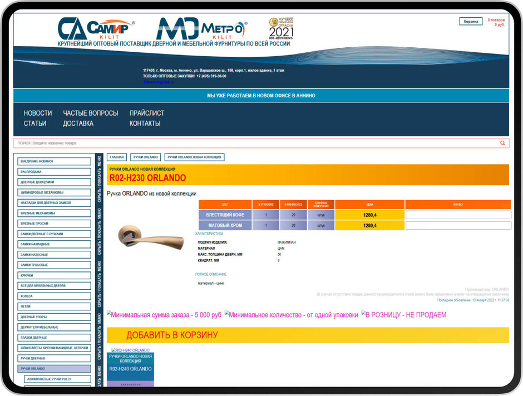Go to РУЧКИ ORLANDO НОВАЯ КОЛЛЕКЦИЯ breadcrumb
This screenshot has height=396, width=523.
194,157
